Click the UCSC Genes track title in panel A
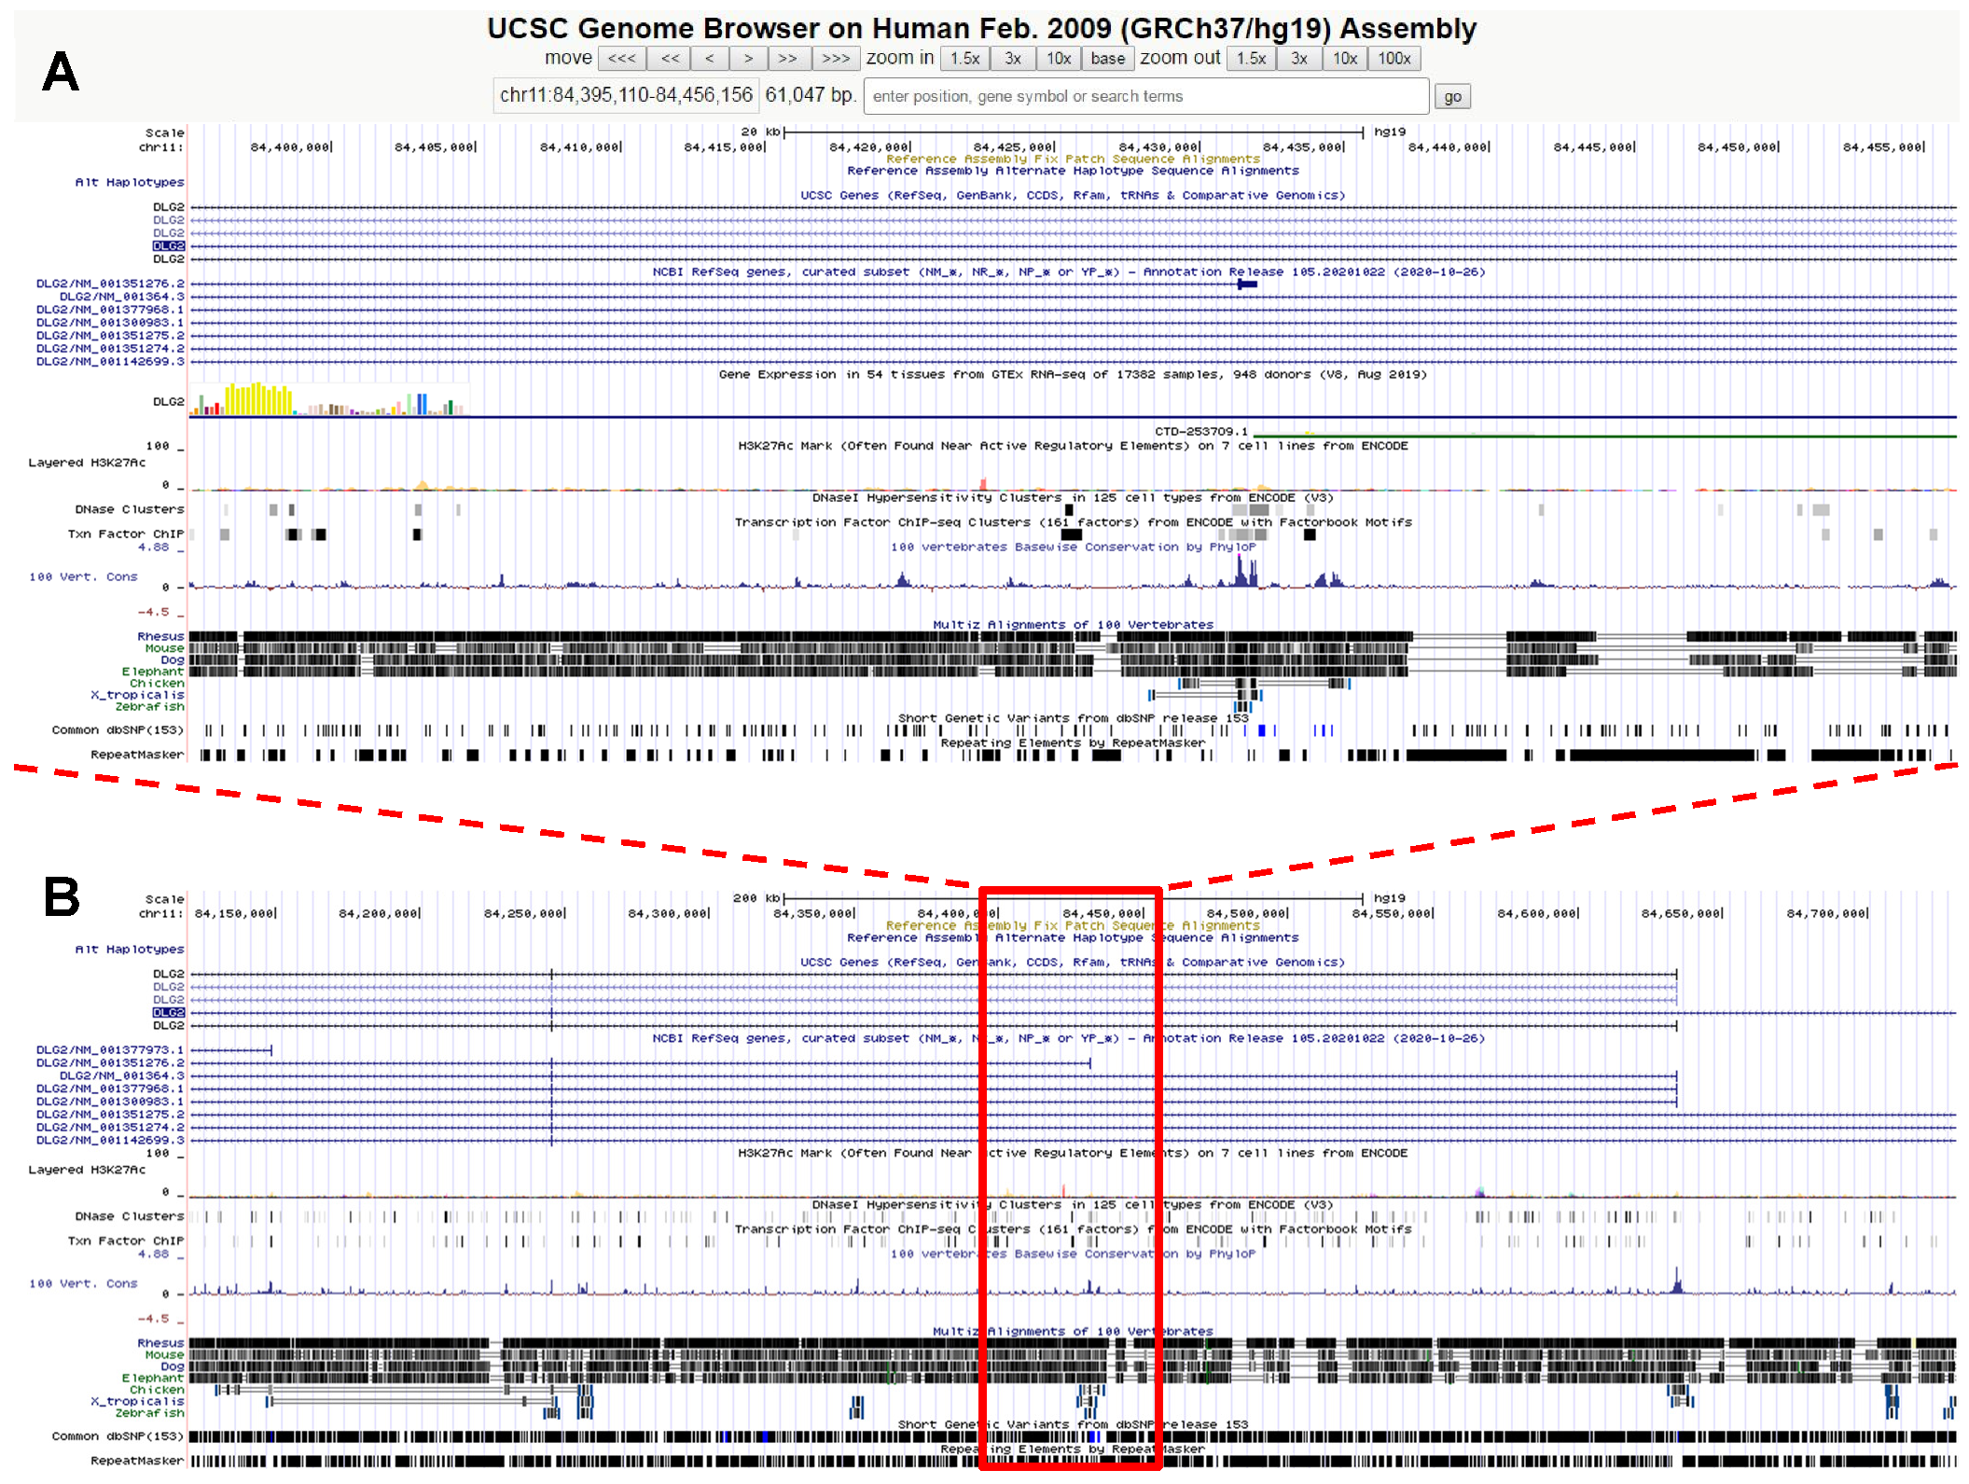 (1073, 196)
